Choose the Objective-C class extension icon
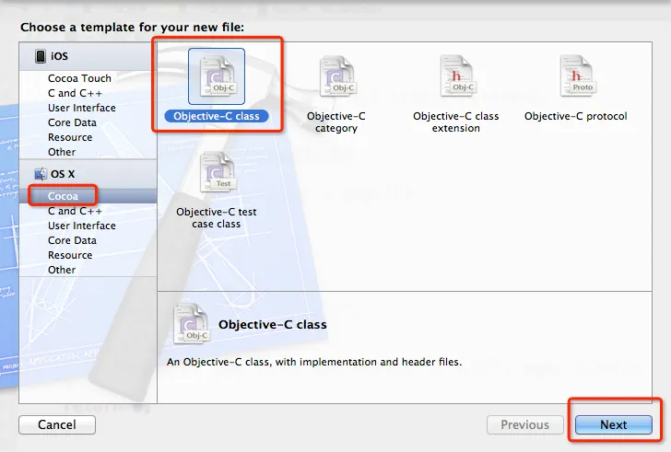 tap(456, 76)
